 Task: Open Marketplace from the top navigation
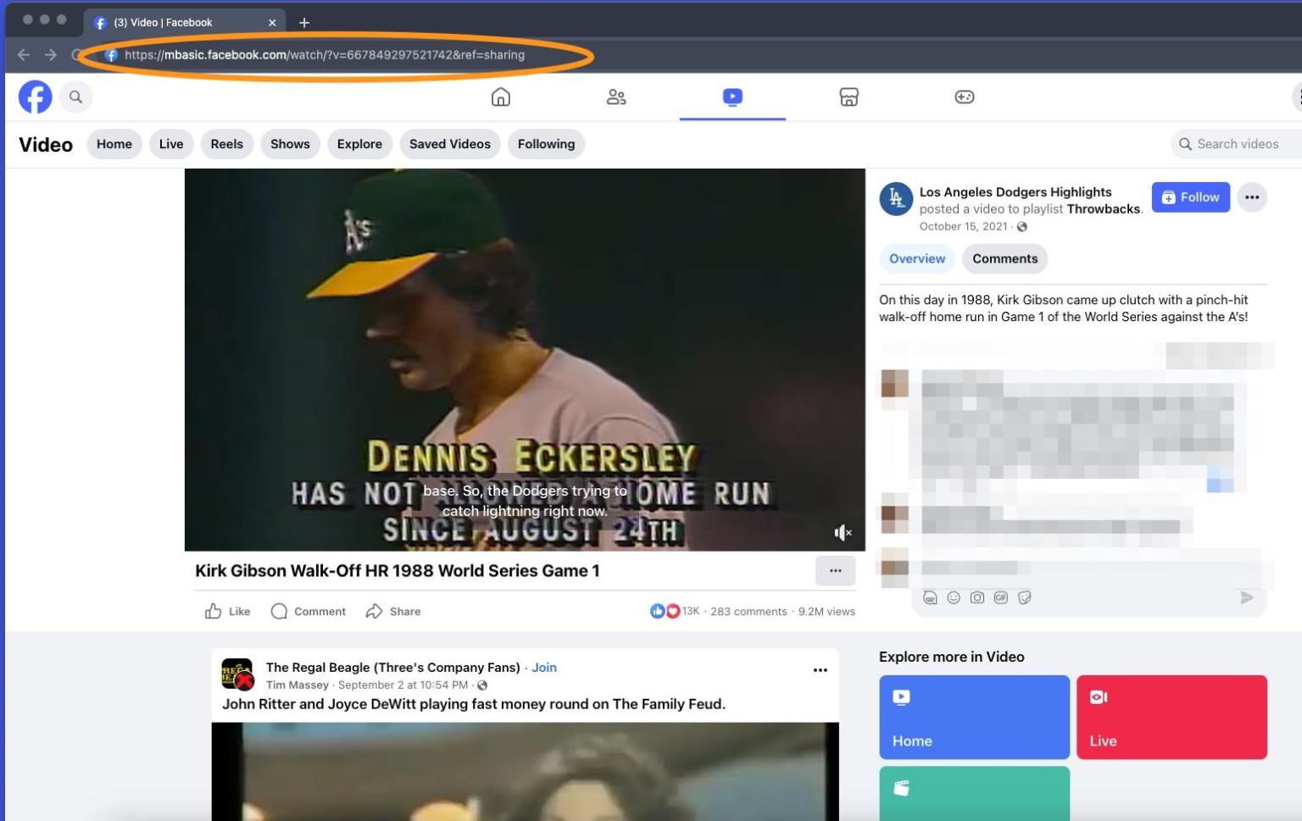point(848,97)
